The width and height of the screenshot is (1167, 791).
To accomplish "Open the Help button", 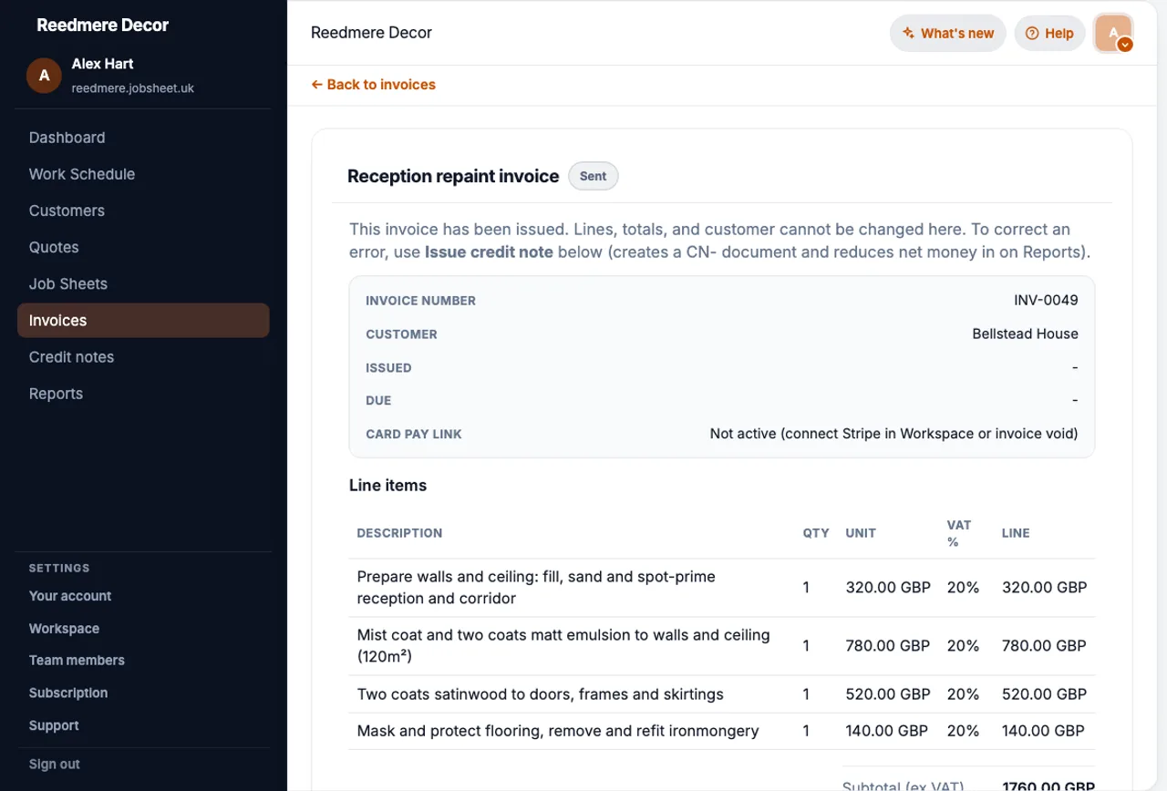I will [1049, 33].
